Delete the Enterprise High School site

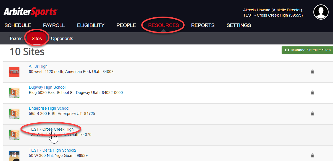[313, 114]
